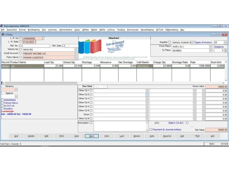Open the Against dropdown
This screenshot has height=171, width=229.
(x=16, y=96)
